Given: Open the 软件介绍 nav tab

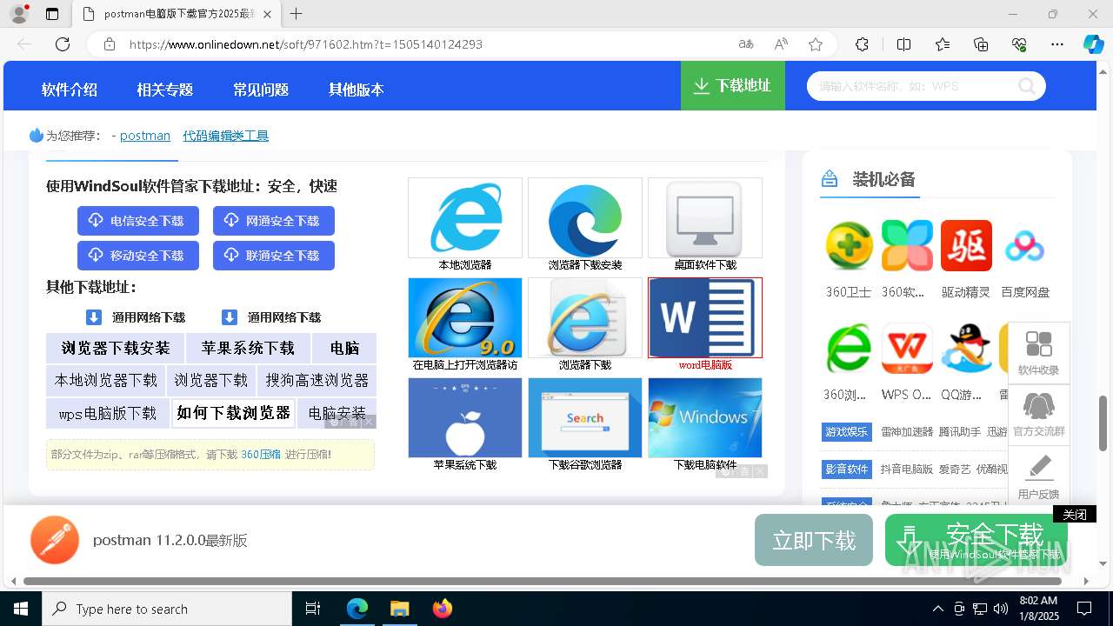Looking at the screenshot, I should coord(70,90).
